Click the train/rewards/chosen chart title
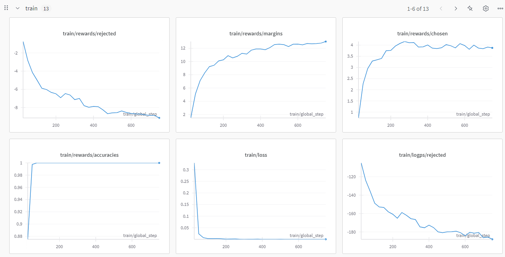The image size is (505, 257). pyautogui.click(x=422, y=33)
